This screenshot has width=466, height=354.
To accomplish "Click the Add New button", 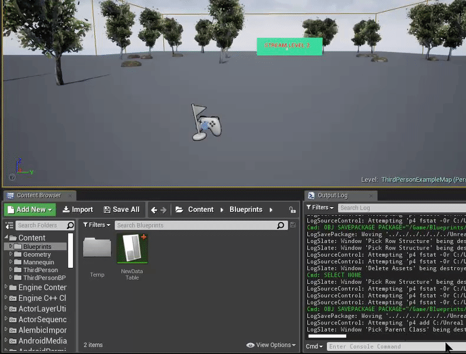I will [29, 209].
